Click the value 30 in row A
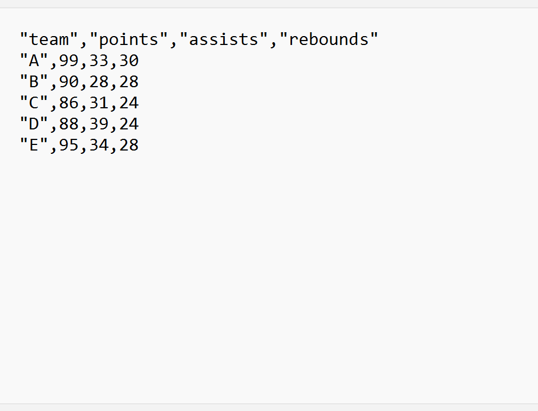The image size is (538, 411). point(129,61)
